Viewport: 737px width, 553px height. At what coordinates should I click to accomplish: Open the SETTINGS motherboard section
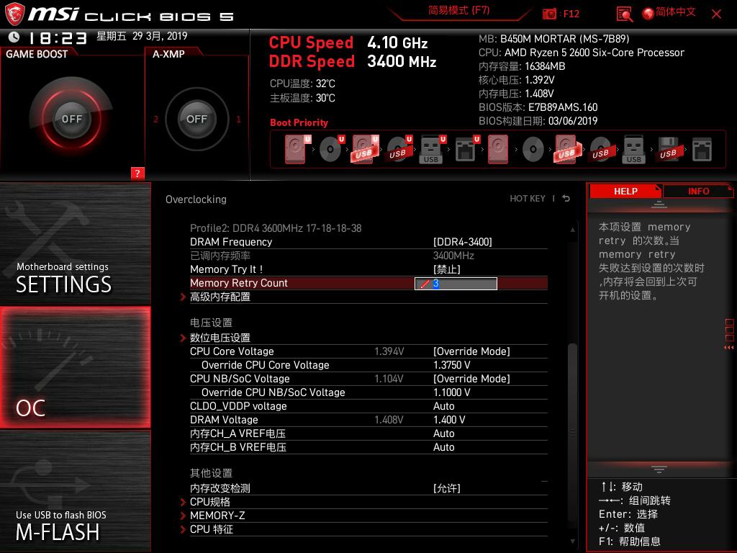click(75, 244)
